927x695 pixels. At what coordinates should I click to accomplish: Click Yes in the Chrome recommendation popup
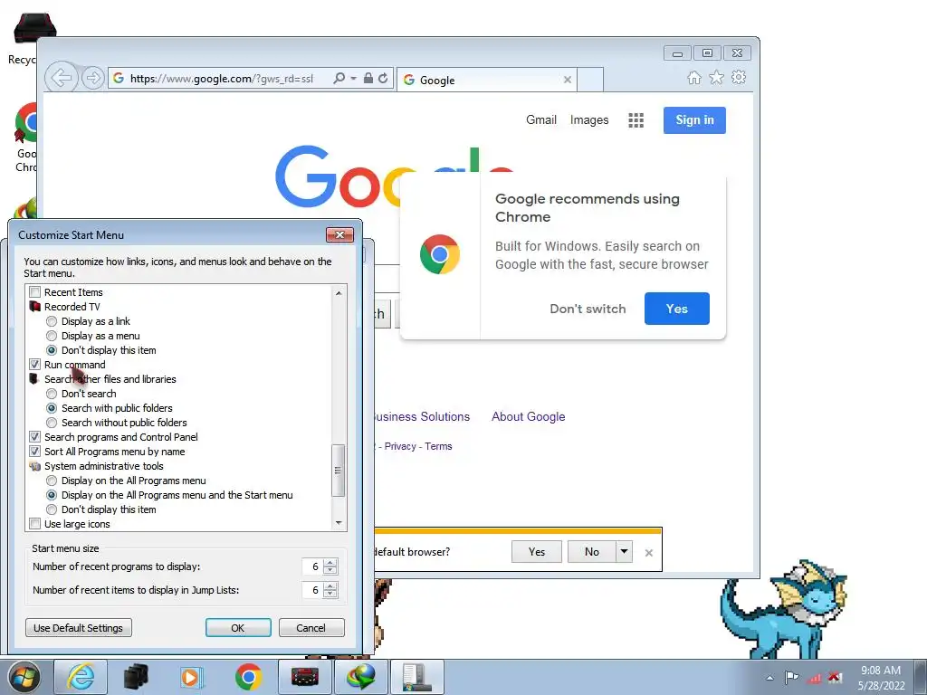coord(677,309)
